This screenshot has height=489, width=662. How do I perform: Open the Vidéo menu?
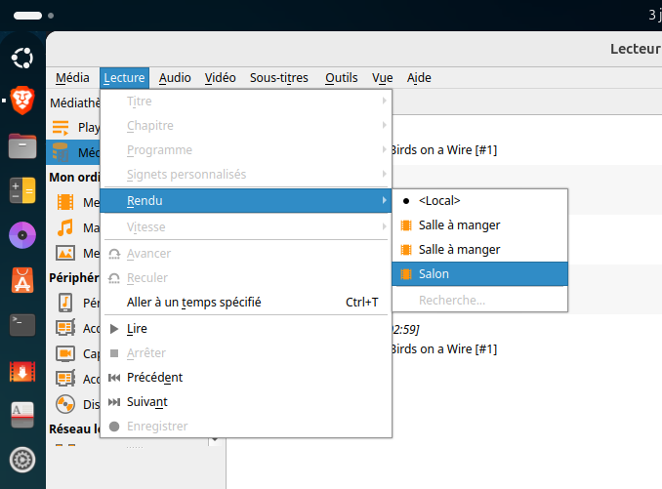coord(220,78)
